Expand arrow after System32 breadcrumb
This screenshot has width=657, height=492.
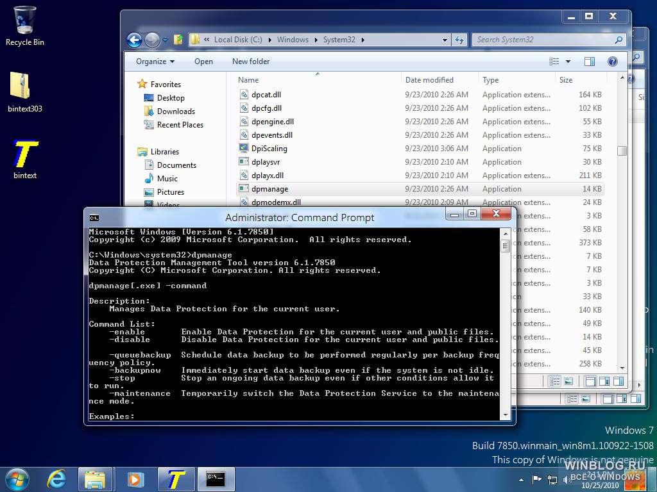click(363, 40)
